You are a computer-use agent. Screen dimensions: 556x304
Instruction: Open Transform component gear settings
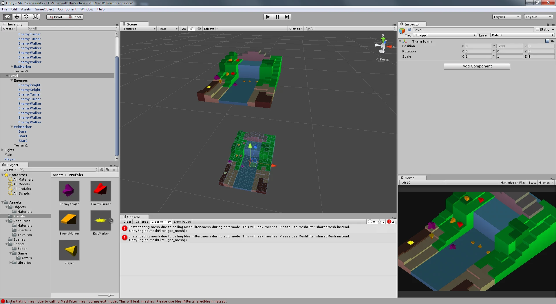(552, 41)
